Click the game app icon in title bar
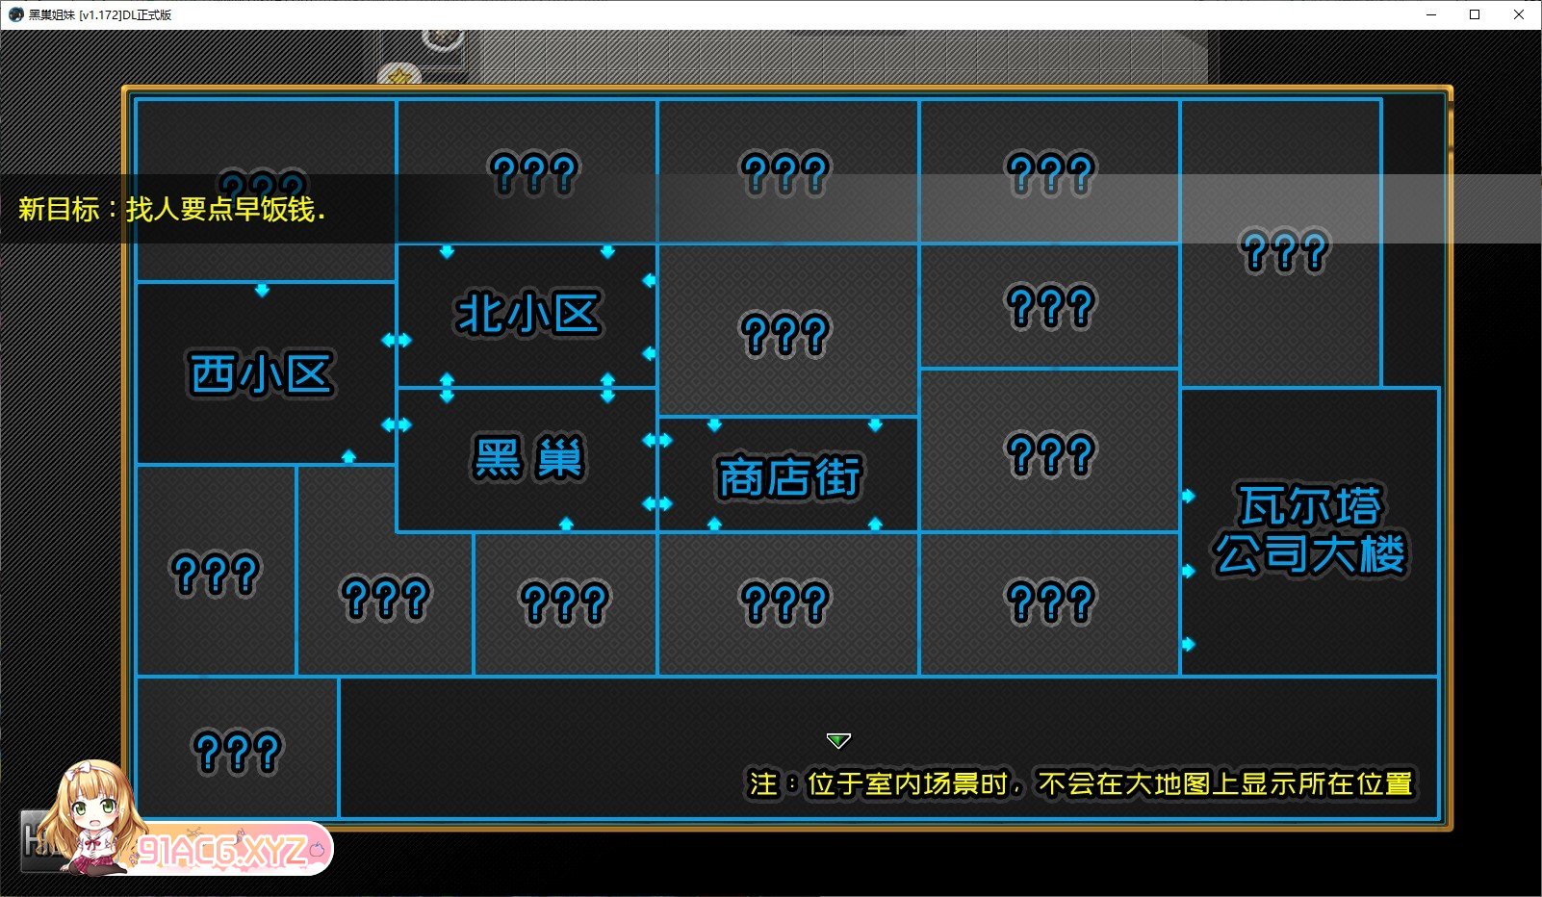The height and width of the screenshot is (897, 1542). coord(15,14)
